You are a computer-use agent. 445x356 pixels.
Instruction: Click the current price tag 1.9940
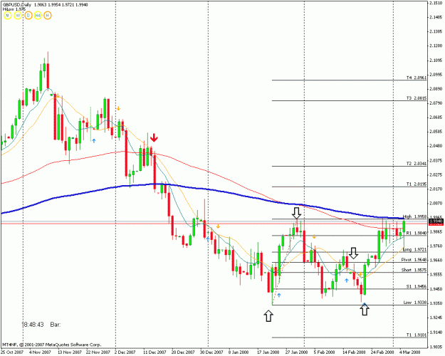tap(436, 221)
